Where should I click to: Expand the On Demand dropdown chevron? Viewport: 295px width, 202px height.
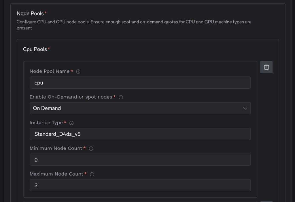point(245,108)
